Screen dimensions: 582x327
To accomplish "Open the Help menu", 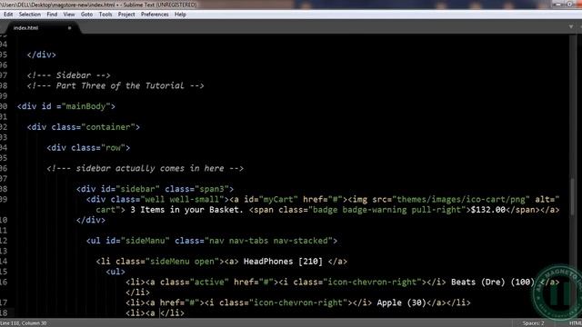I will point(180,15).
